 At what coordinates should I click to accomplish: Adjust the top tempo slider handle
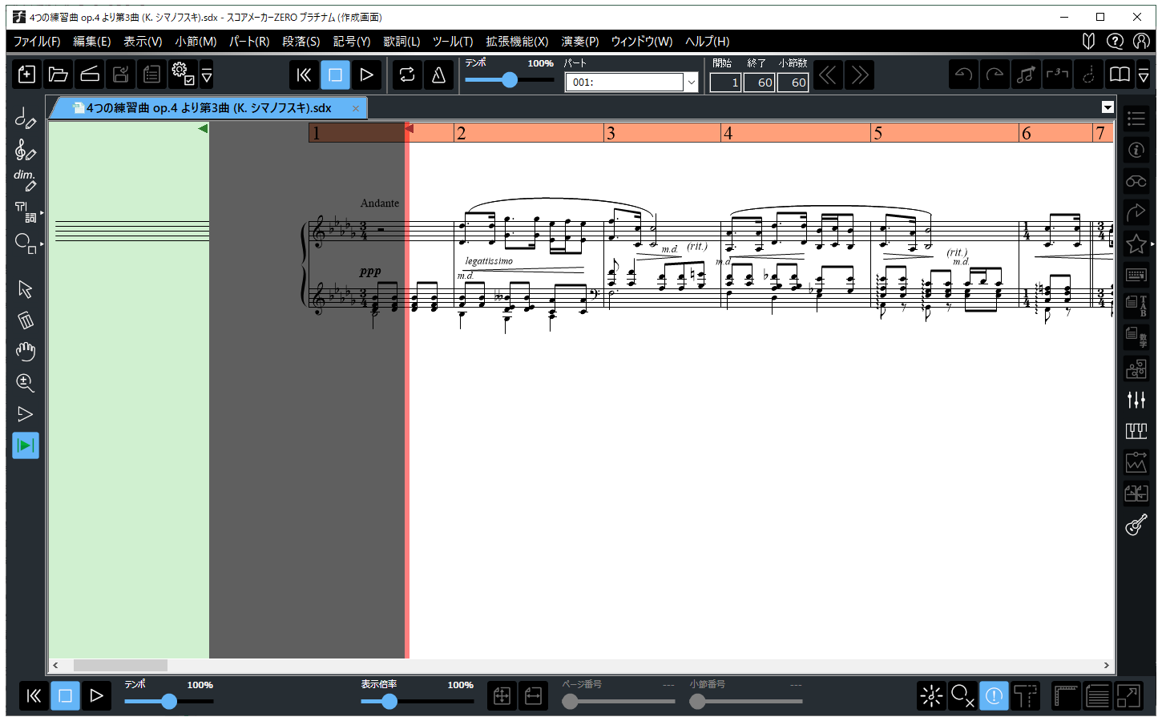click(x=510, y=79)
